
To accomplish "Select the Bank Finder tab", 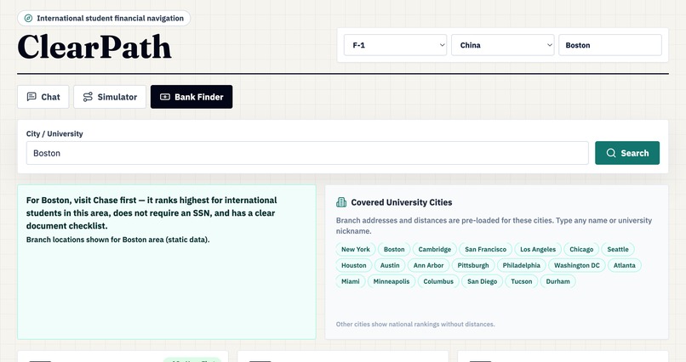I will pos(192,97).
